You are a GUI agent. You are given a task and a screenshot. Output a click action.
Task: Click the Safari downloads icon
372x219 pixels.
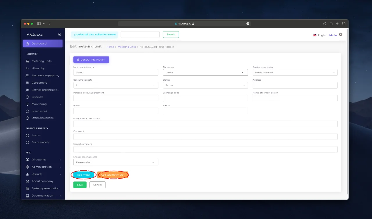coord(325,24)
